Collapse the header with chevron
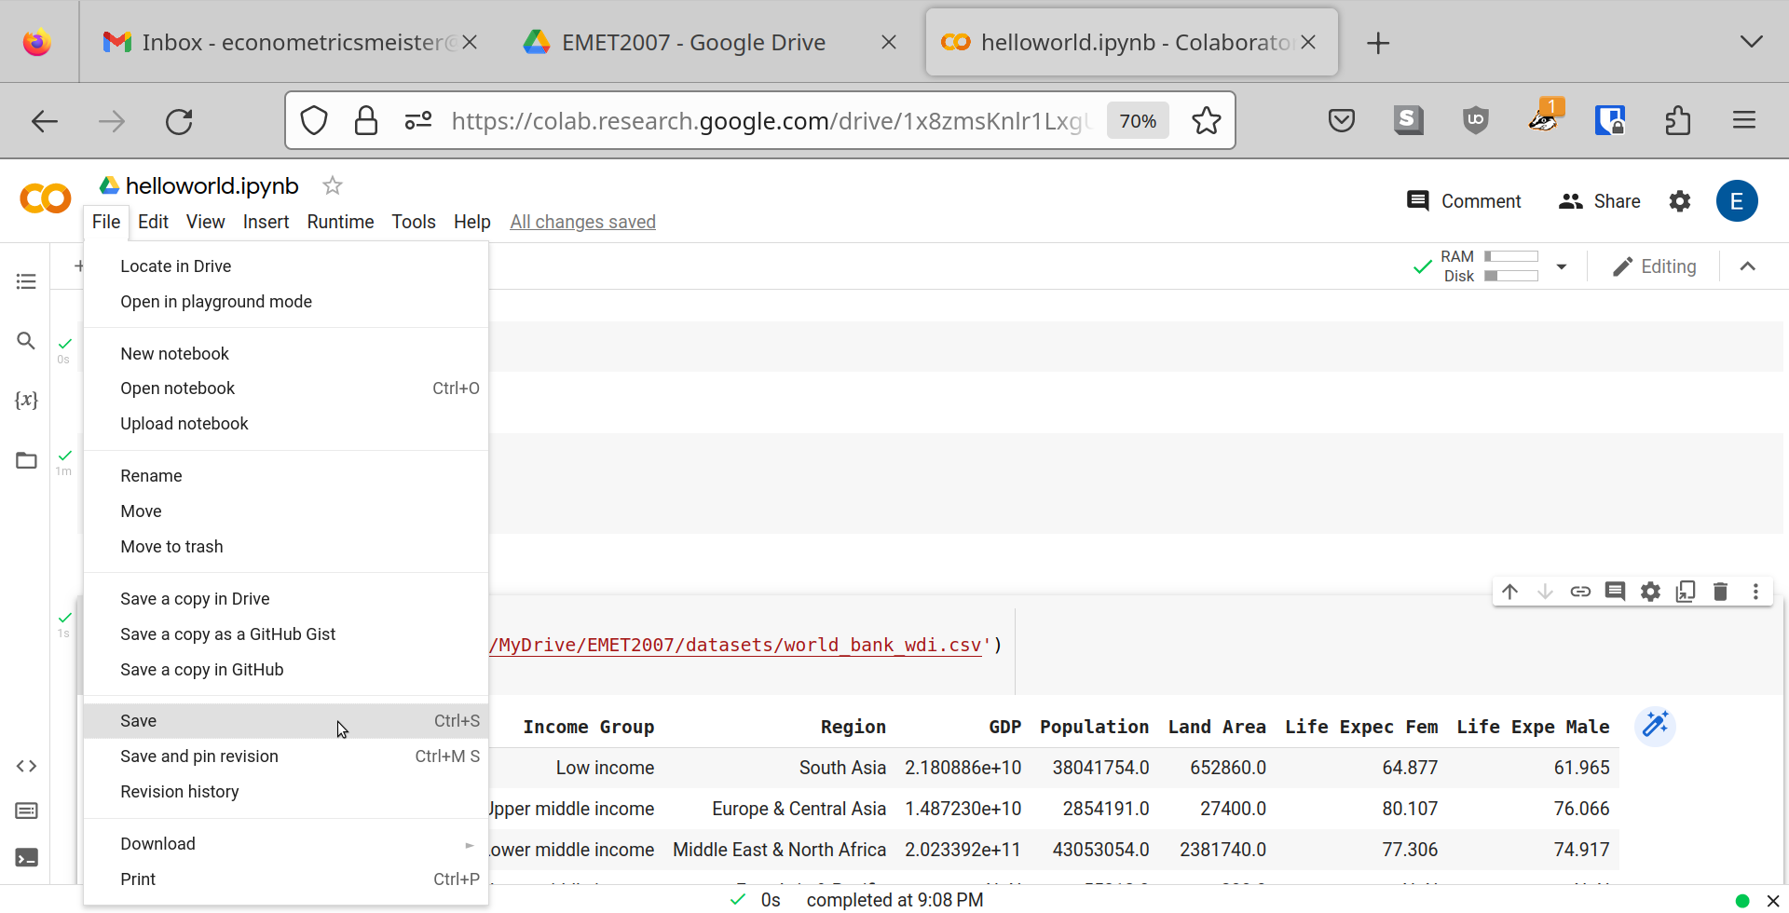1789x913 pixels. [1748, 266]
